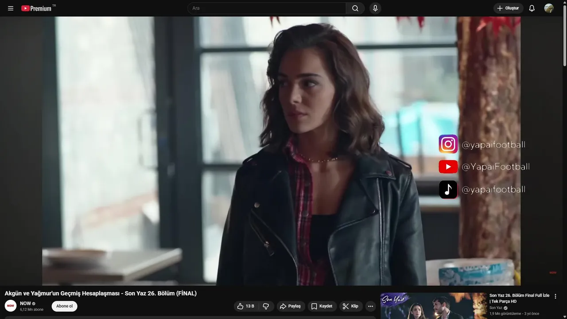This screenshot has width=567, height=319.
Task: Start voice search with microphone
Action: coord(375,8)
